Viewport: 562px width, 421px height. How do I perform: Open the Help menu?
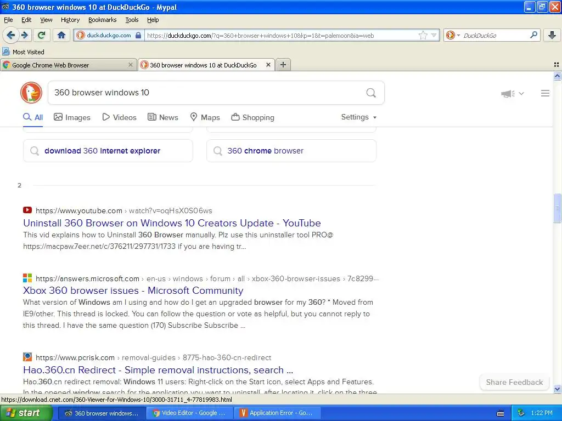pos(153,20)
